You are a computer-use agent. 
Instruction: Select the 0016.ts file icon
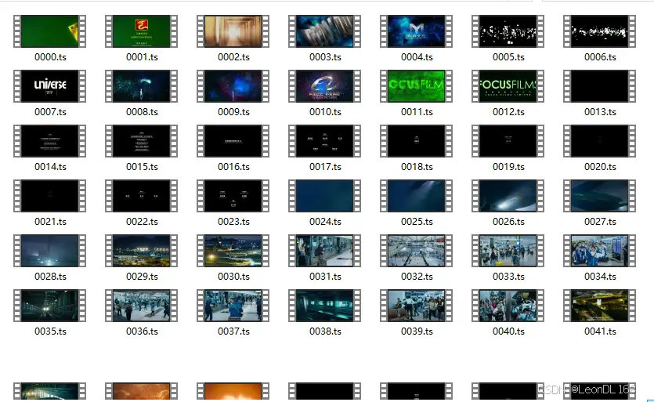click(233, 141)
